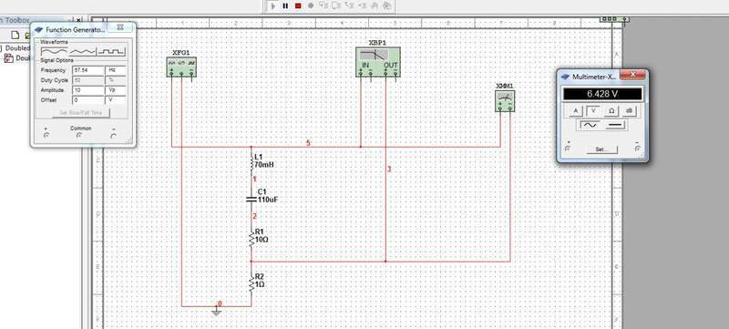Switch multimeter to ammeter mode (A)
Viewport: 729px width, 329px height.
(576, 111)
